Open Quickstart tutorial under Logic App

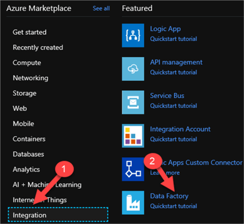point(173,39)
